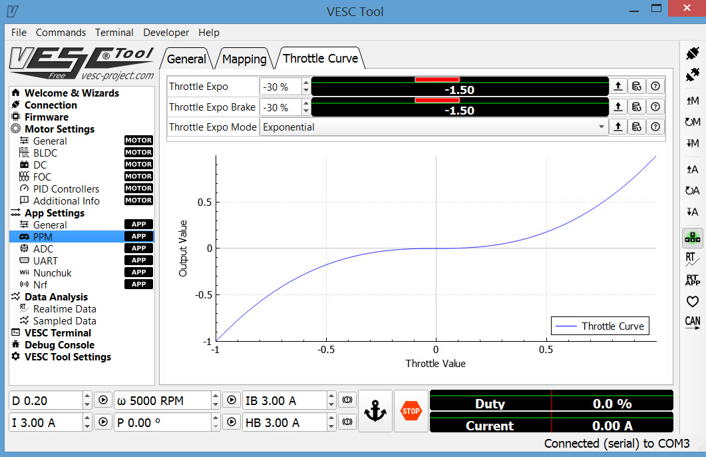Read default value for Throttle Expo Brake
The image size is (706, 457).
(637, 107)
